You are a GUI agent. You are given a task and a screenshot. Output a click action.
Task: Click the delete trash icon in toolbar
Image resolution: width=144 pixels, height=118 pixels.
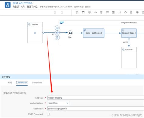(101, 12)
